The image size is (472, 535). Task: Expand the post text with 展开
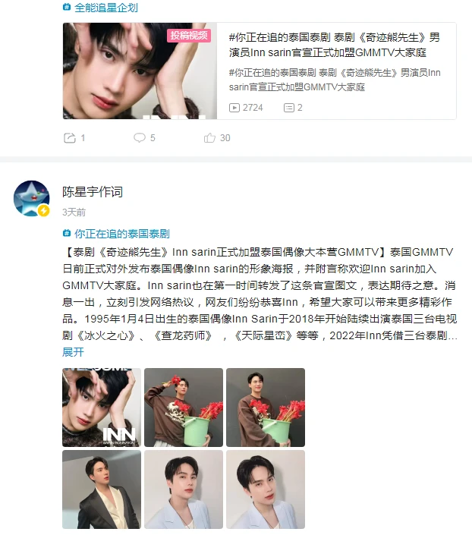click(73, 352)
